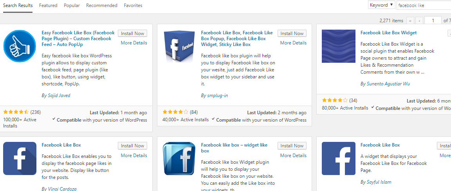
Task: Install Vinoj Cardoza's Facebook Like Box
Action: coord(132,145)
